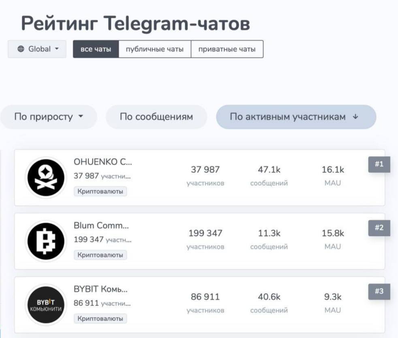
Task: Click Криптовалюты tag under BYBIT chat
Action: pyautogui.click(x=100, y=319)
